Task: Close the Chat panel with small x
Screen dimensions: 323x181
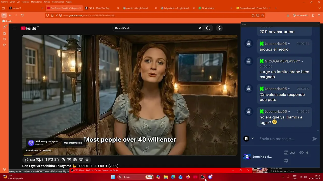Action: click(x=318, y=24)
